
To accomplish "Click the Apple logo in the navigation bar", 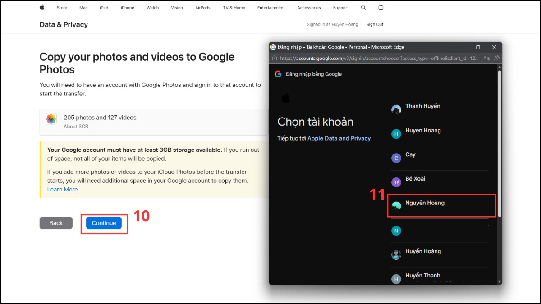I will [42, 8].
